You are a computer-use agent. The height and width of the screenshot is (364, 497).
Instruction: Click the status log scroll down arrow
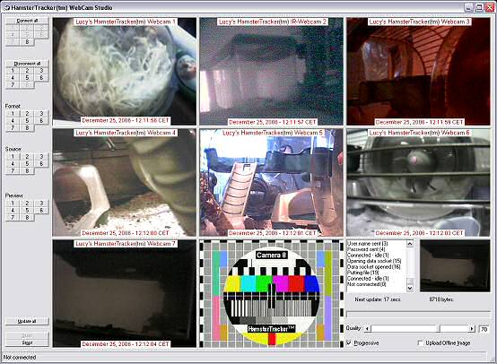[x=409, y=289]
